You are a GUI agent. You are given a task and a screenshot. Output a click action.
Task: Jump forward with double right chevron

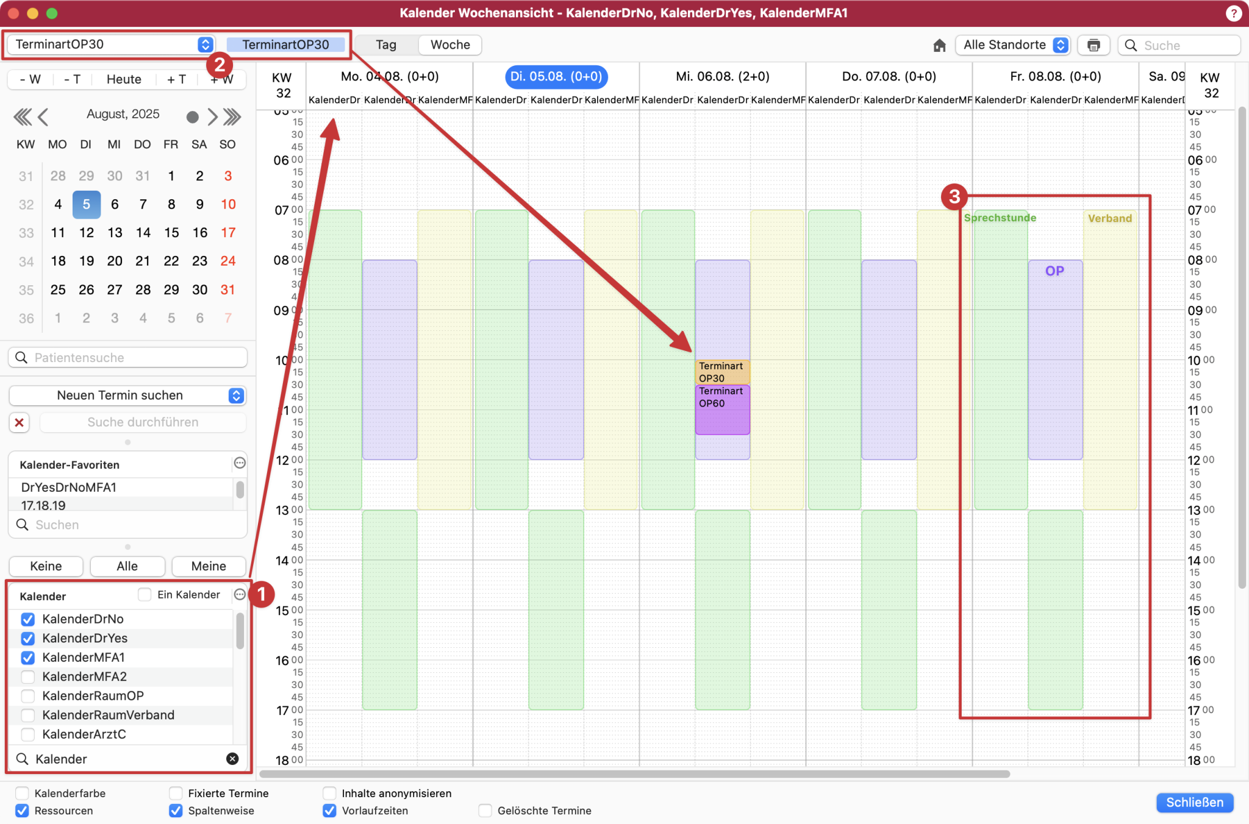click(232, 116)
